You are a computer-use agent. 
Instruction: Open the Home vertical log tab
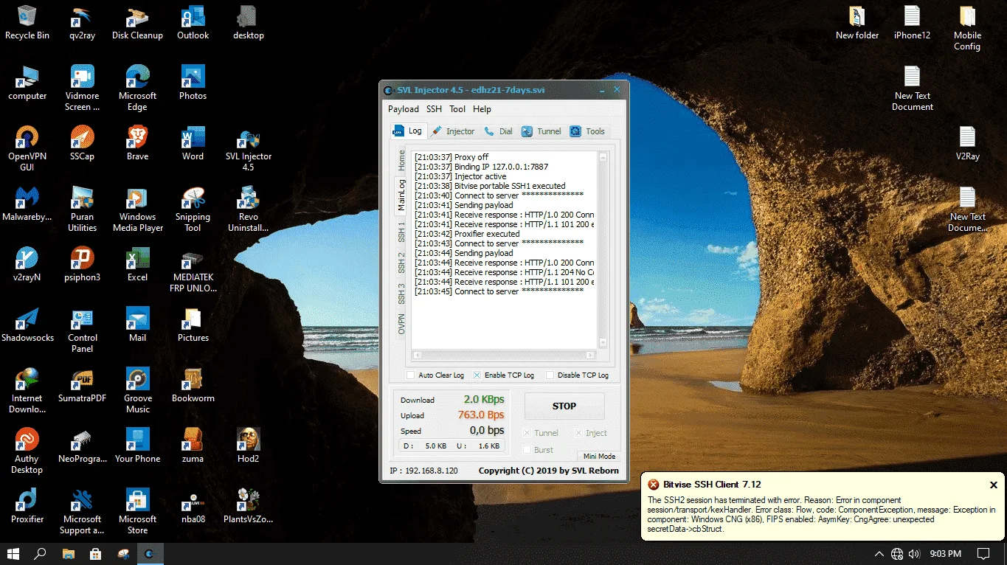(401, 160)
